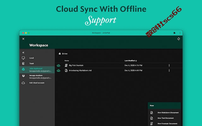Click the Google Drive account icon

23,69
